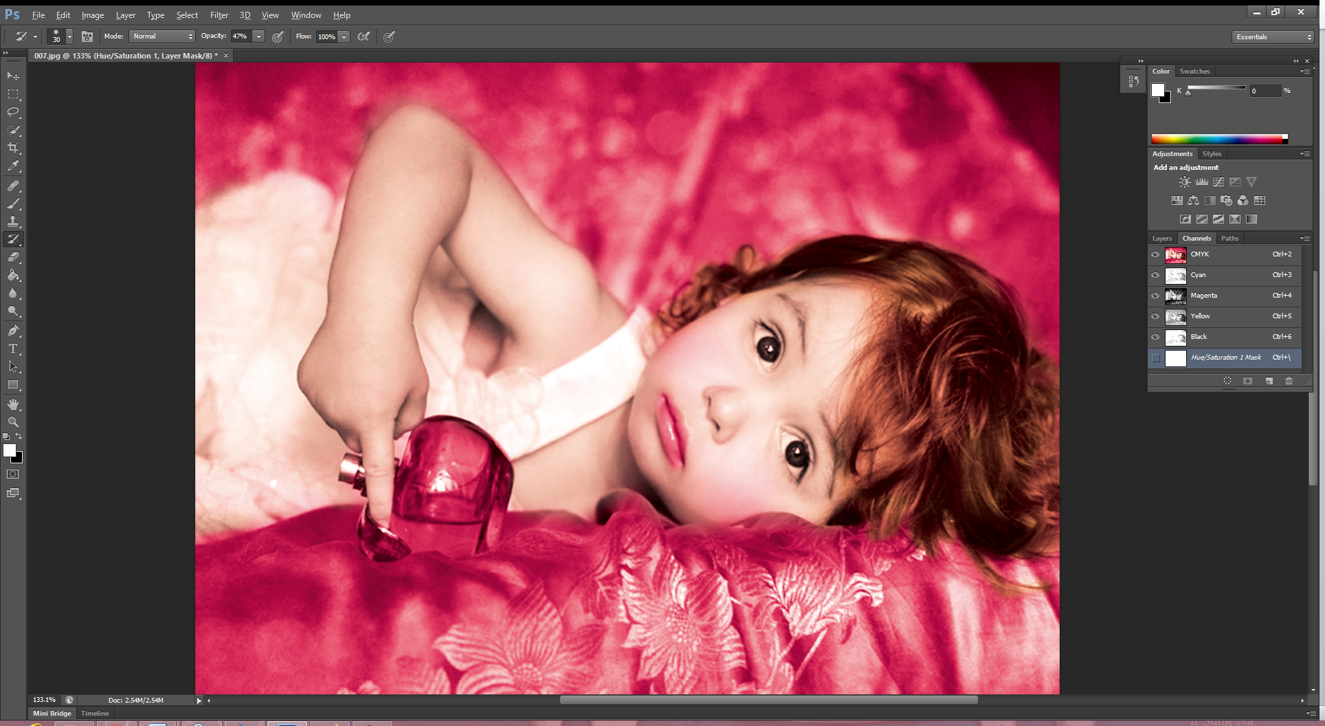Select the Horizontal Type tool
Image resolution: width=1325 pixels, height=726 pixels.
click(13, 349)
